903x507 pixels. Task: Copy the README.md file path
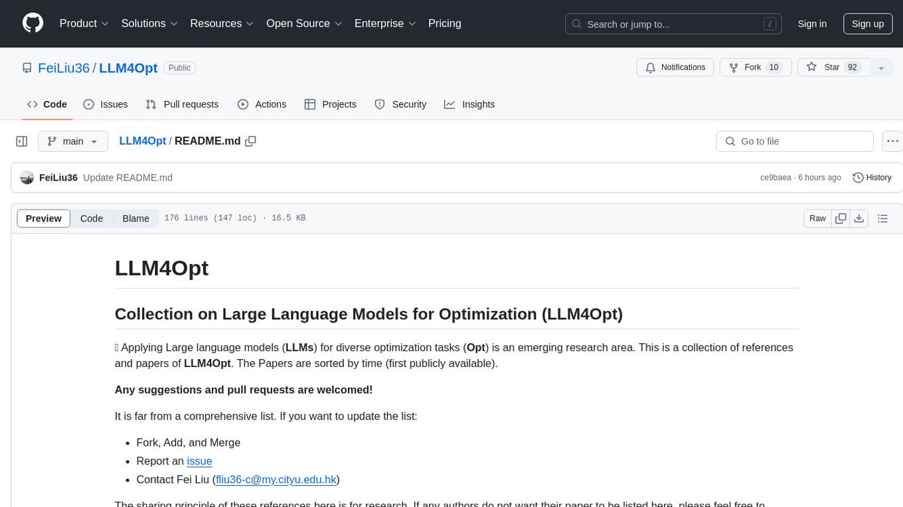click(x=250, y=141)
